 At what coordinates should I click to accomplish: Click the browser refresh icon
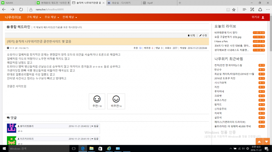point(21,10)
